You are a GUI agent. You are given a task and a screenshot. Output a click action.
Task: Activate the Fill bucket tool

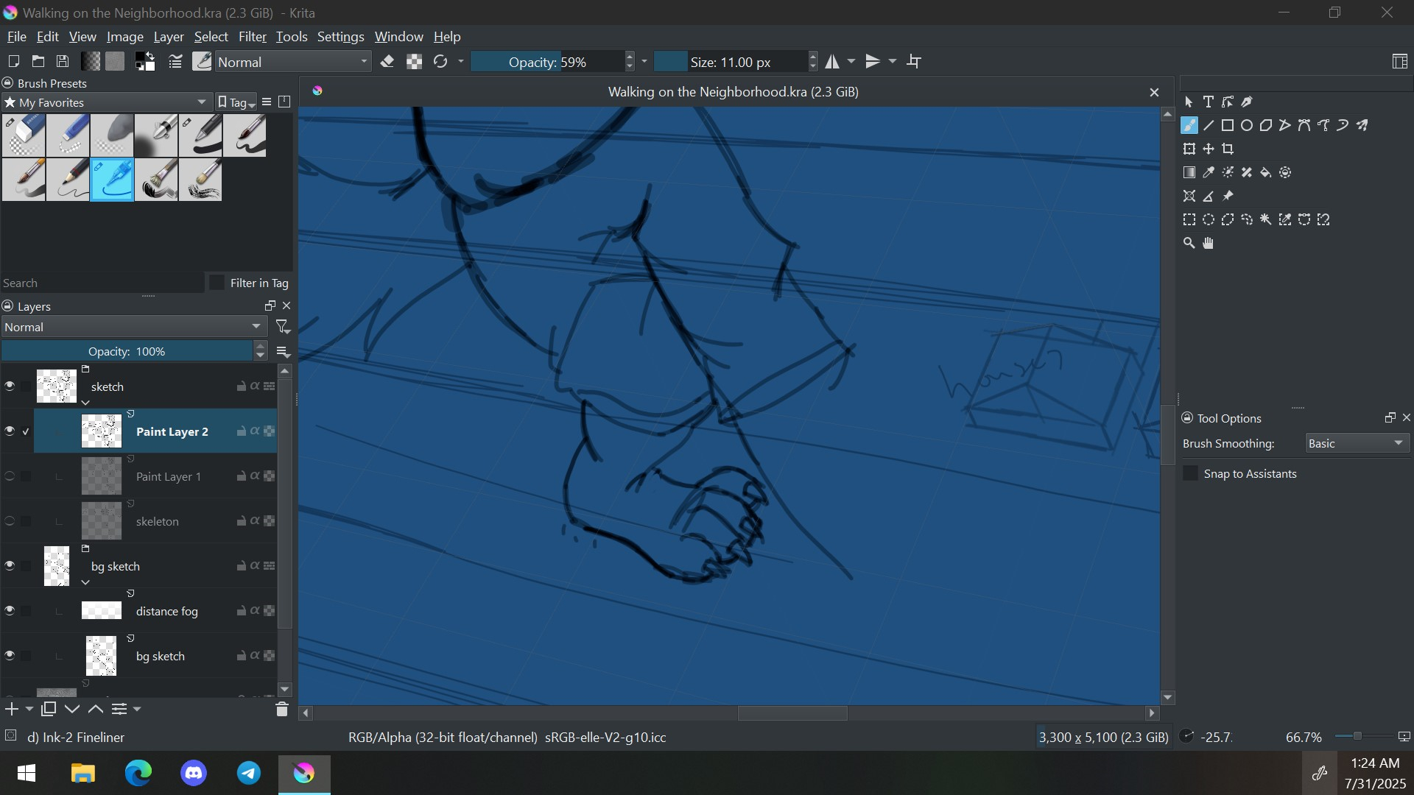pos(1266,173)
